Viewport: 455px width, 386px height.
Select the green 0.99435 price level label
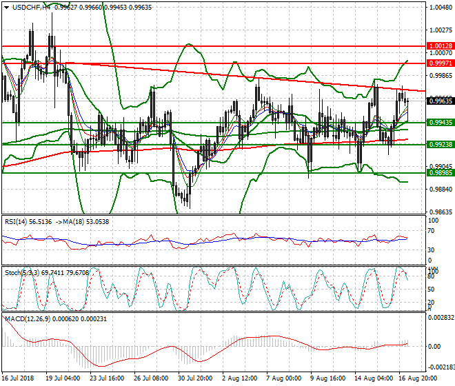tap(441, 123)
